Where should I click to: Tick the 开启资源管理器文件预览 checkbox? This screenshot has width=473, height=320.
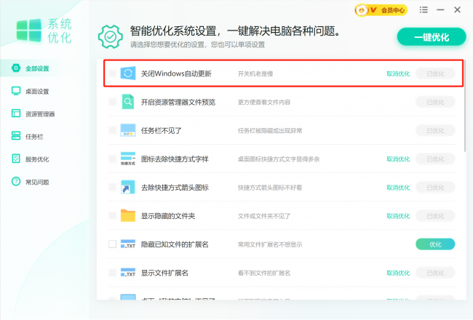(113, 102)
